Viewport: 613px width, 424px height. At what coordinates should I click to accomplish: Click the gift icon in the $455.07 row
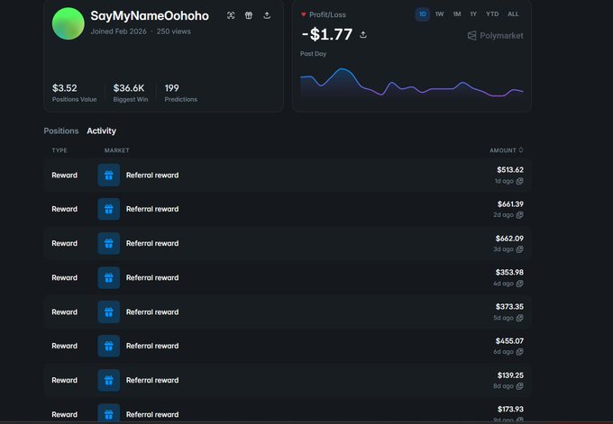click(x=109, y=346)
